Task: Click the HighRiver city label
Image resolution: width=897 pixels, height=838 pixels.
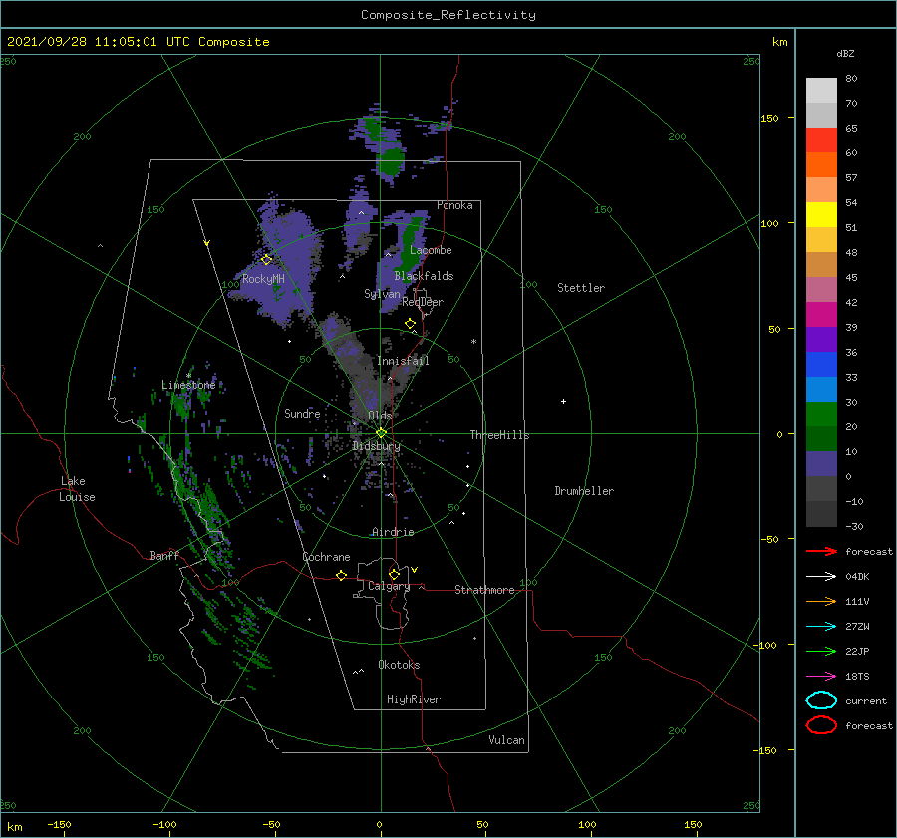Action: [414, 699]
